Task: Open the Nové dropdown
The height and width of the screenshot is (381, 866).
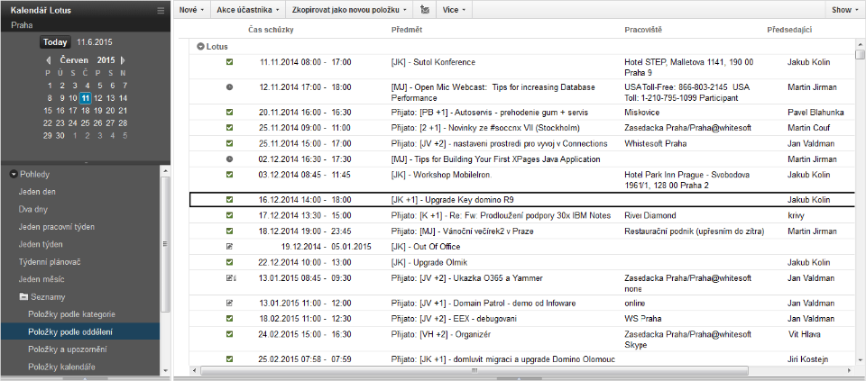Action: [191, 10]
